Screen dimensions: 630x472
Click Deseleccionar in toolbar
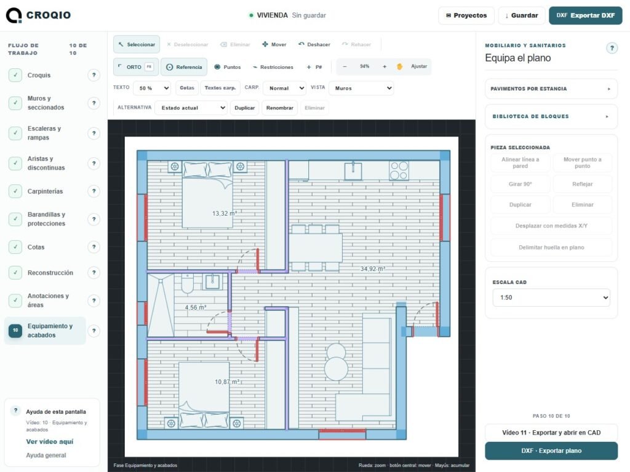click(187, 44)
